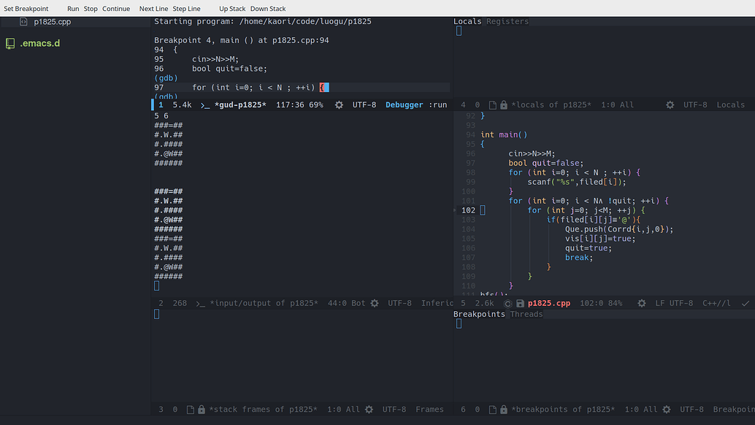
Task: Click the version-control circle icon beside p1825.cpp name
Action: point(507,303)
